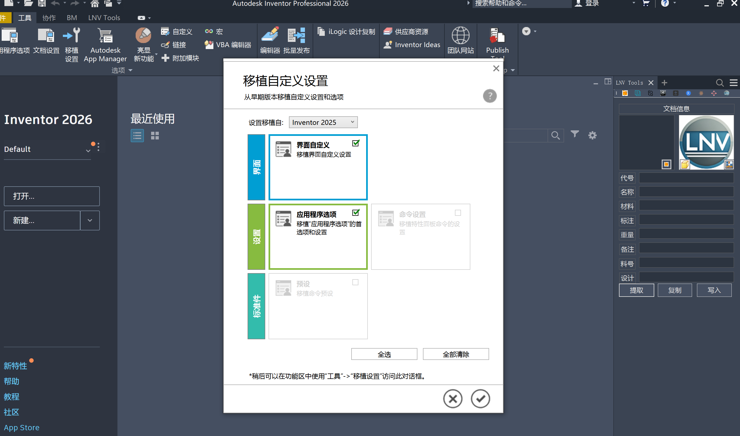
Task: Click the 写入 button
Action: (714, 290)
